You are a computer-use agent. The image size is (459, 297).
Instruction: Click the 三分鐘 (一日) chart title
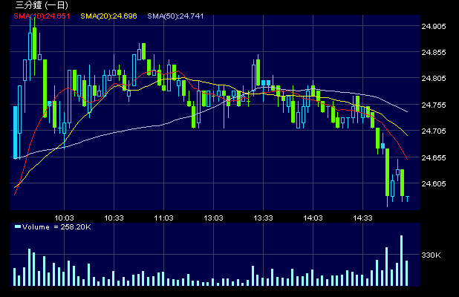(42, 5)
